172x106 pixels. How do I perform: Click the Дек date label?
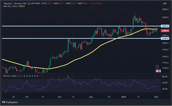pyautogui.click(x=91, y=97)
